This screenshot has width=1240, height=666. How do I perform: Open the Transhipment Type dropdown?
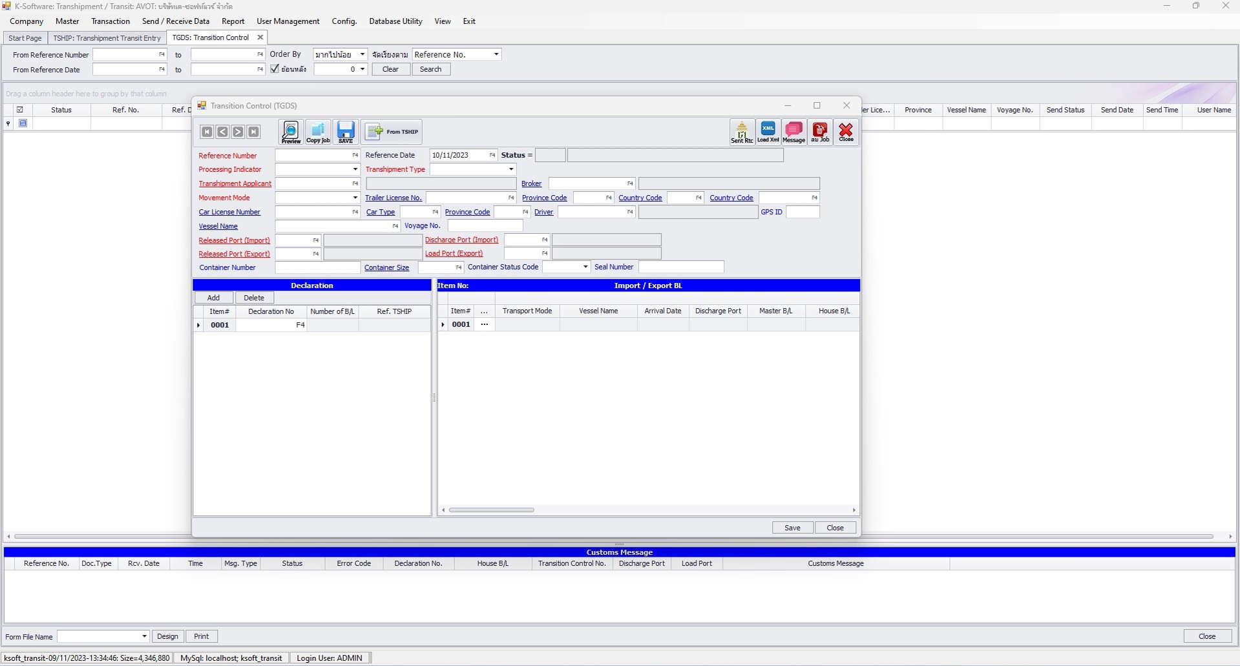(510, 169)
